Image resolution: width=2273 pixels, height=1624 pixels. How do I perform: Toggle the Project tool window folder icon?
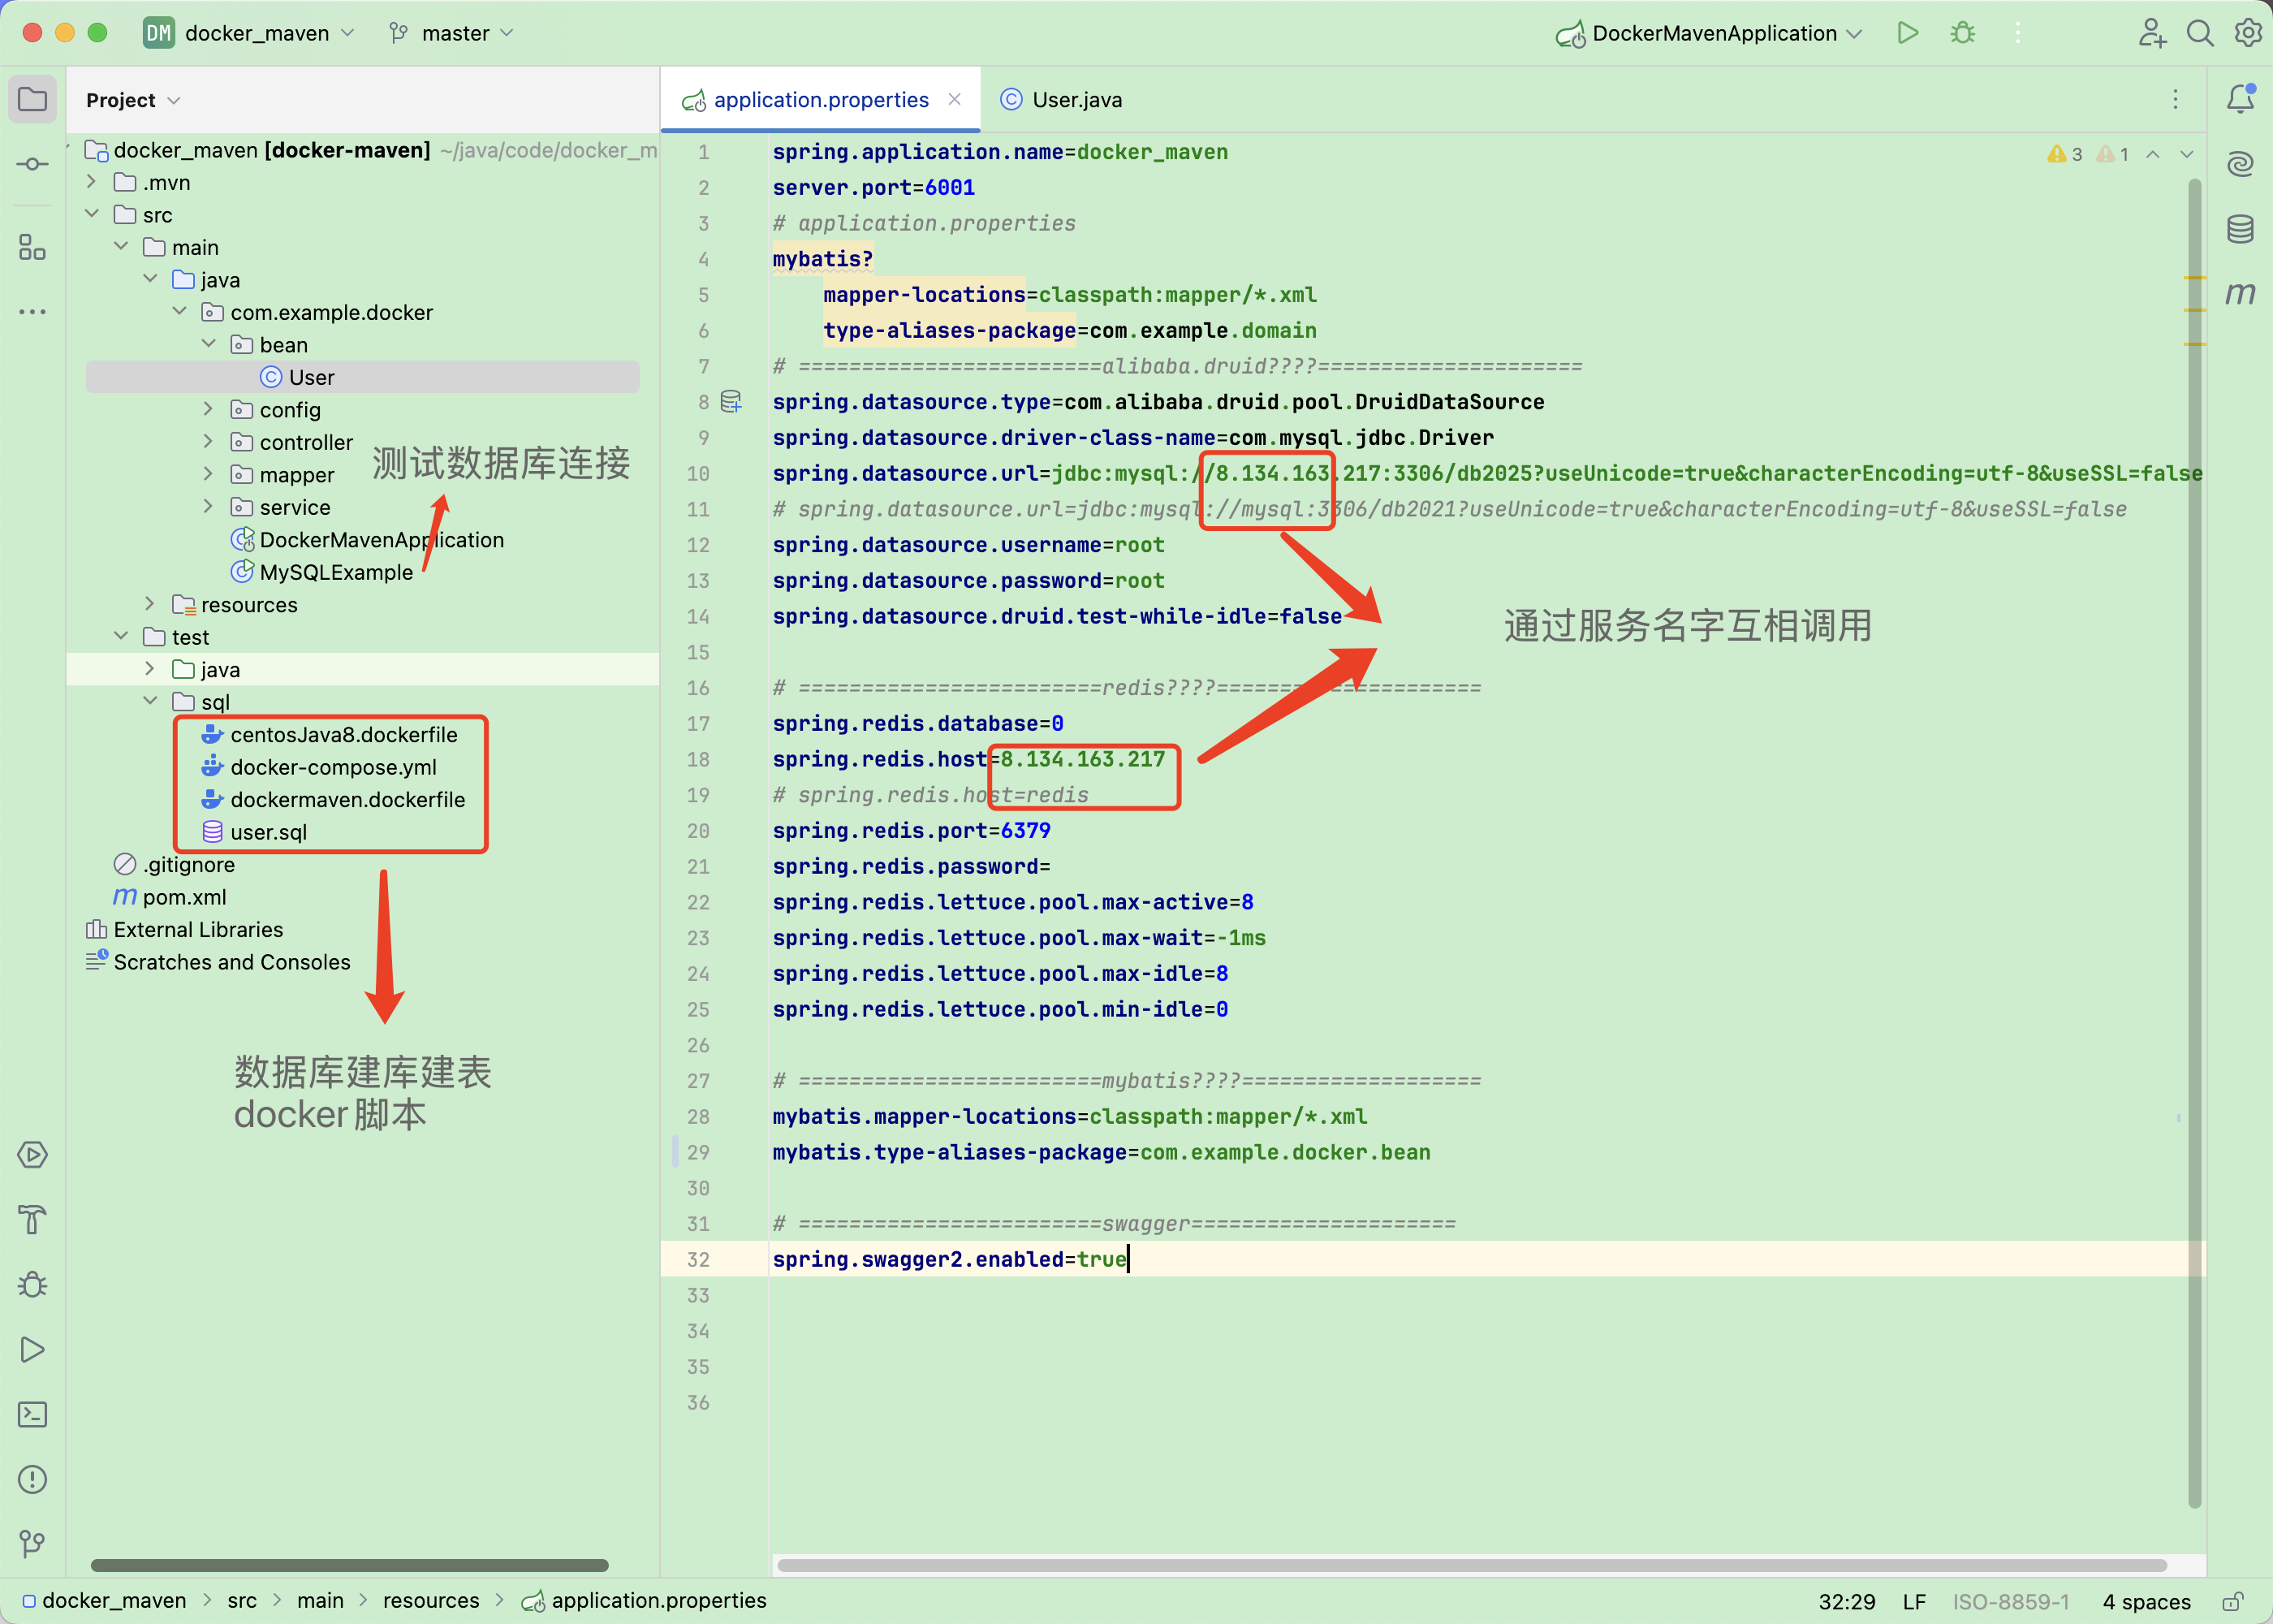pos(32,99)
